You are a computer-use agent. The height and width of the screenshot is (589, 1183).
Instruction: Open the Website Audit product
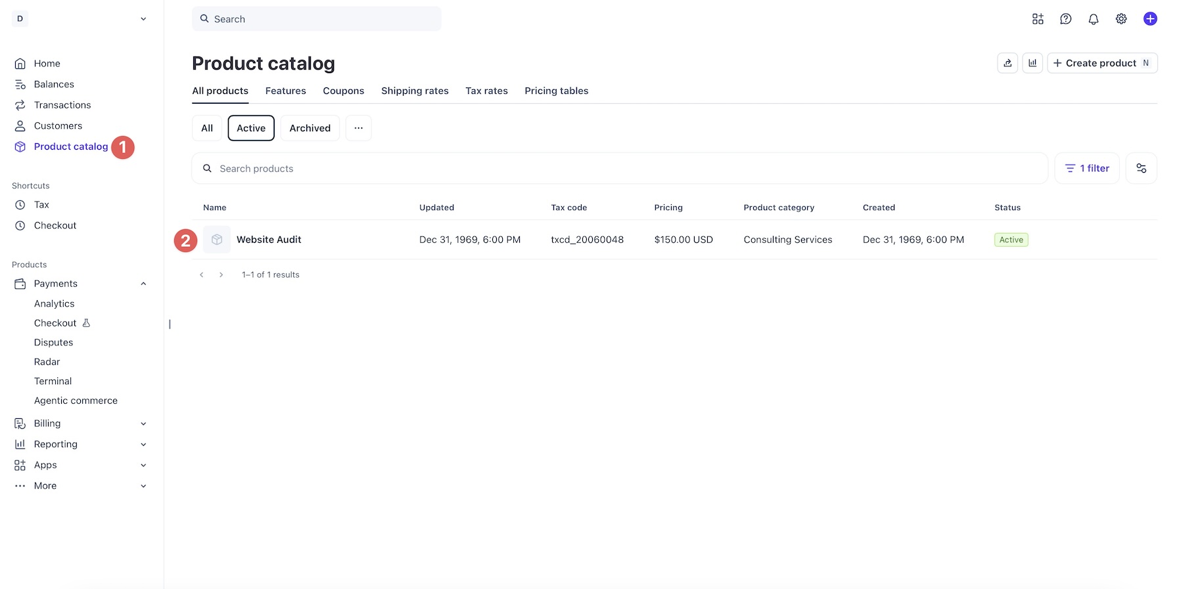coord(269,240)
